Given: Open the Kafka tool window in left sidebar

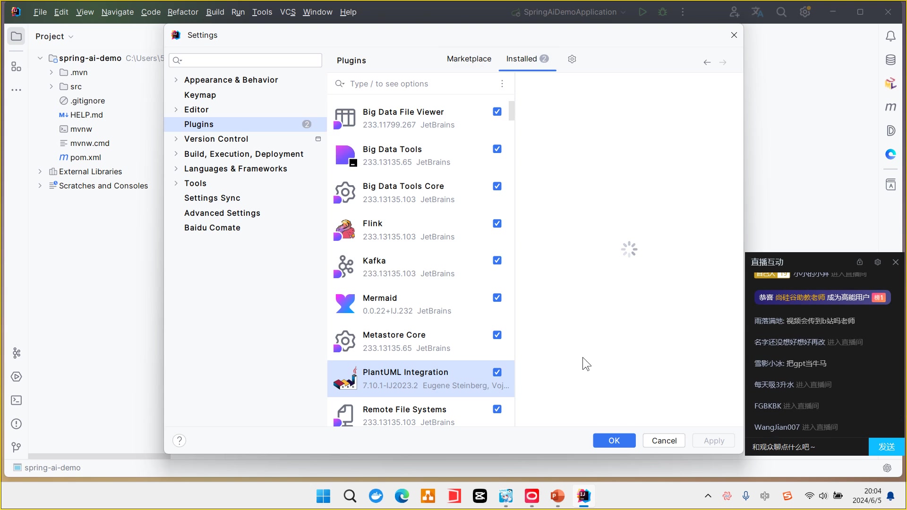Looking at the screenshot, I should pyautogui.click(x=16, y=353).
